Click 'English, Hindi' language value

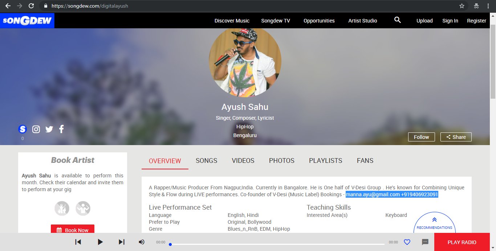click(x=243, y=215)
